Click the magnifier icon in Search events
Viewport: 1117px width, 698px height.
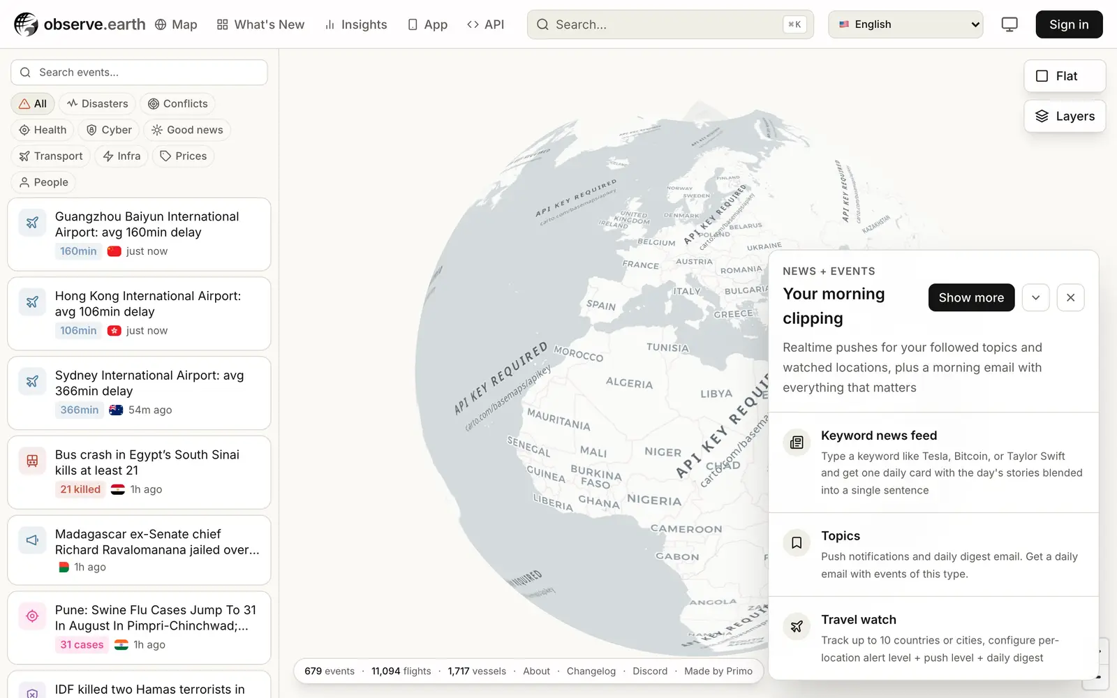(x=25, y=73)
